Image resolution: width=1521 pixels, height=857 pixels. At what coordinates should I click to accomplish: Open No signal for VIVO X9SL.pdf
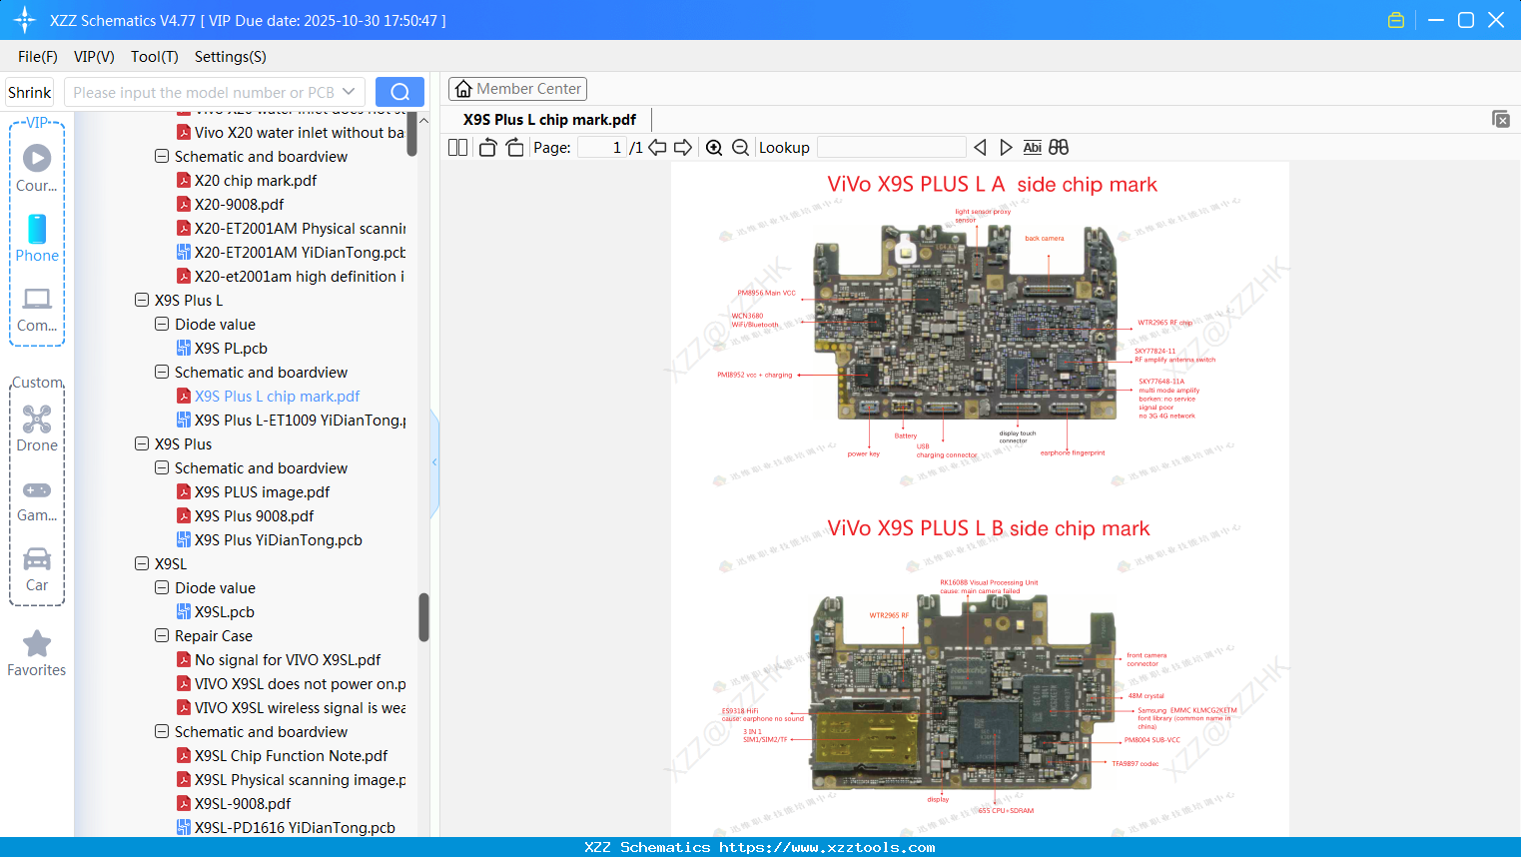[x=288, y=660]
